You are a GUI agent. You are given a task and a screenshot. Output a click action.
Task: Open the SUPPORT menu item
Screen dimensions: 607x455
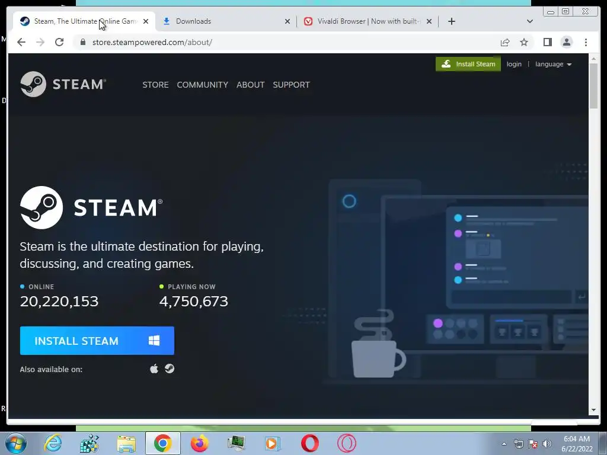291,85
